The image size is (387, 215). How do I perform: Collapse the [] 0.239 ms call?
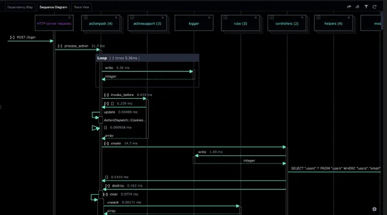pyautogui.click(x=106, y=104)
